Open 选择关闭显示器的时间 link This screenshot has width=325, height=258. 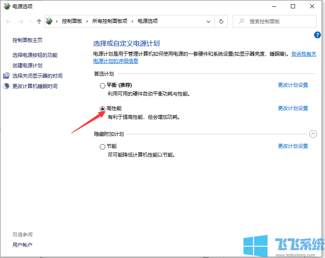[37, 76]
